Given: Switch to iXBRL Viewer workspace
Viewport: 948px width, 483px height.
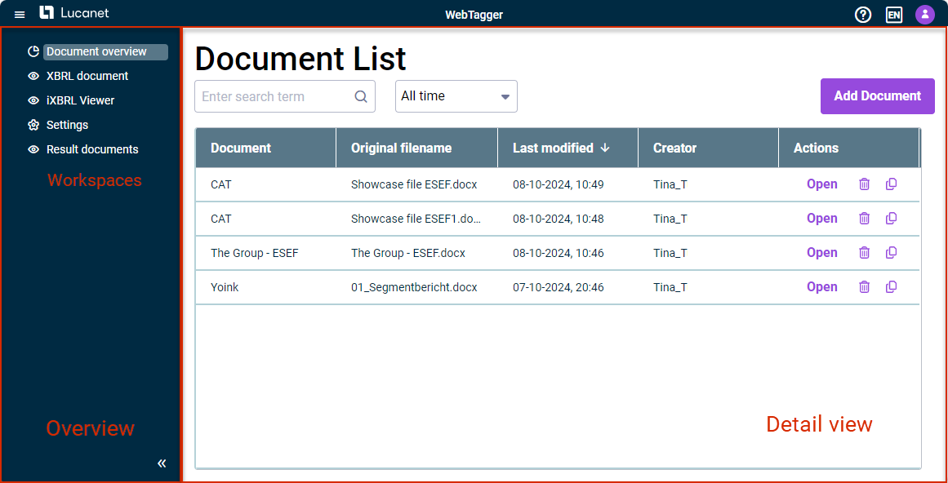Looking at the screenshot, I should click(80, 100).
